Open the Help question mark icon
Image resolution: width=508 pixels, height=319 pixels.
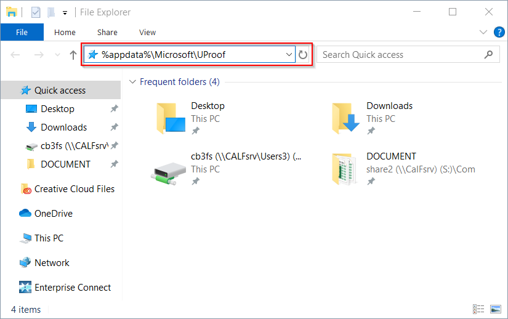pos(499,32)
